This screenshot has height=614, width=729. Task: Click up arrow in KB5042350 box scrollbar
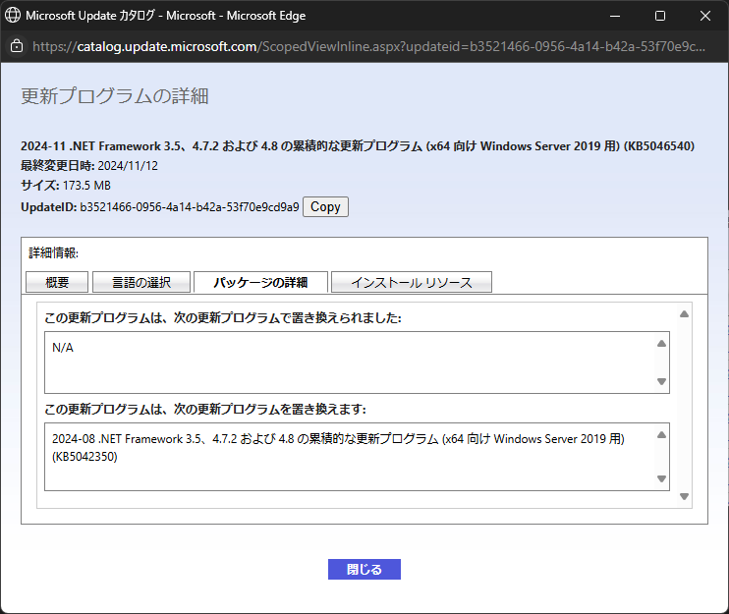pyautogui.click(x=661, y=435)
